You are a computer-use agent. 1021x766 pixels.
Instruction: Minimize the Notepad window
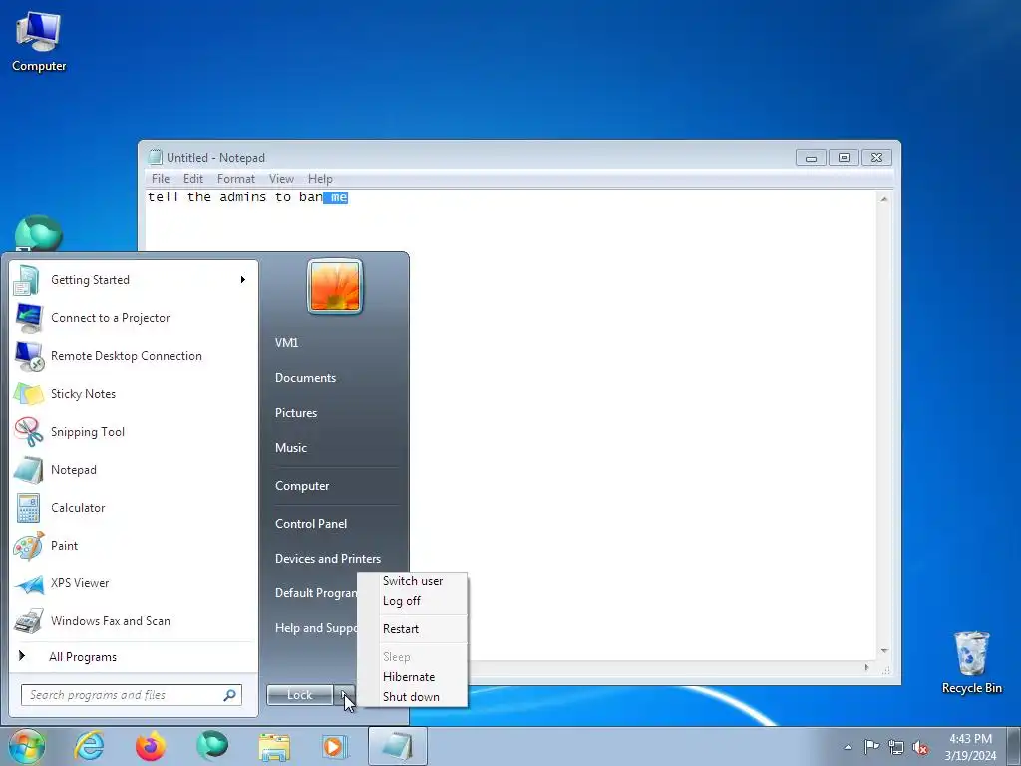coord(811,157)
